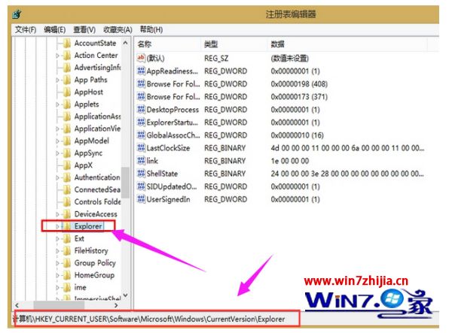452x333 pixels.
Task: Click the GlobalAssocCh value icon
Action: (141, 135)
